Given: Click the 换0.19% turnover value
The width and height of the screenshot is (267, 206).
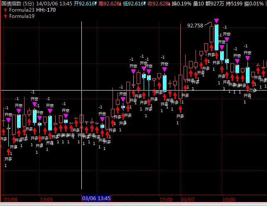Looking at the screenshot, I should click(x=181, y=4).
